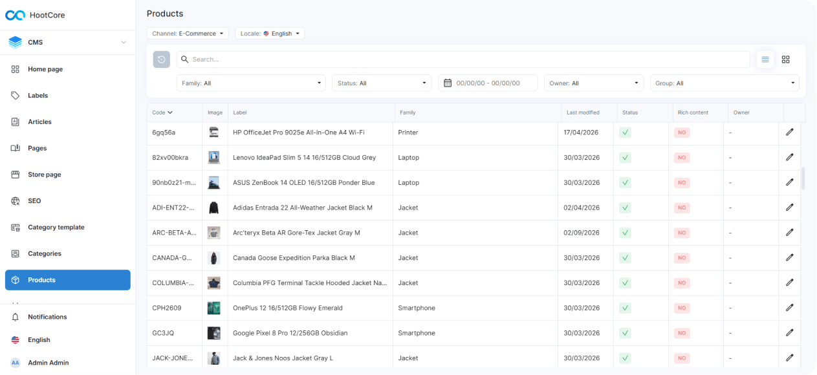
Task: Toggle status check for Google Pixel 8 row
Action: point(625,334)
